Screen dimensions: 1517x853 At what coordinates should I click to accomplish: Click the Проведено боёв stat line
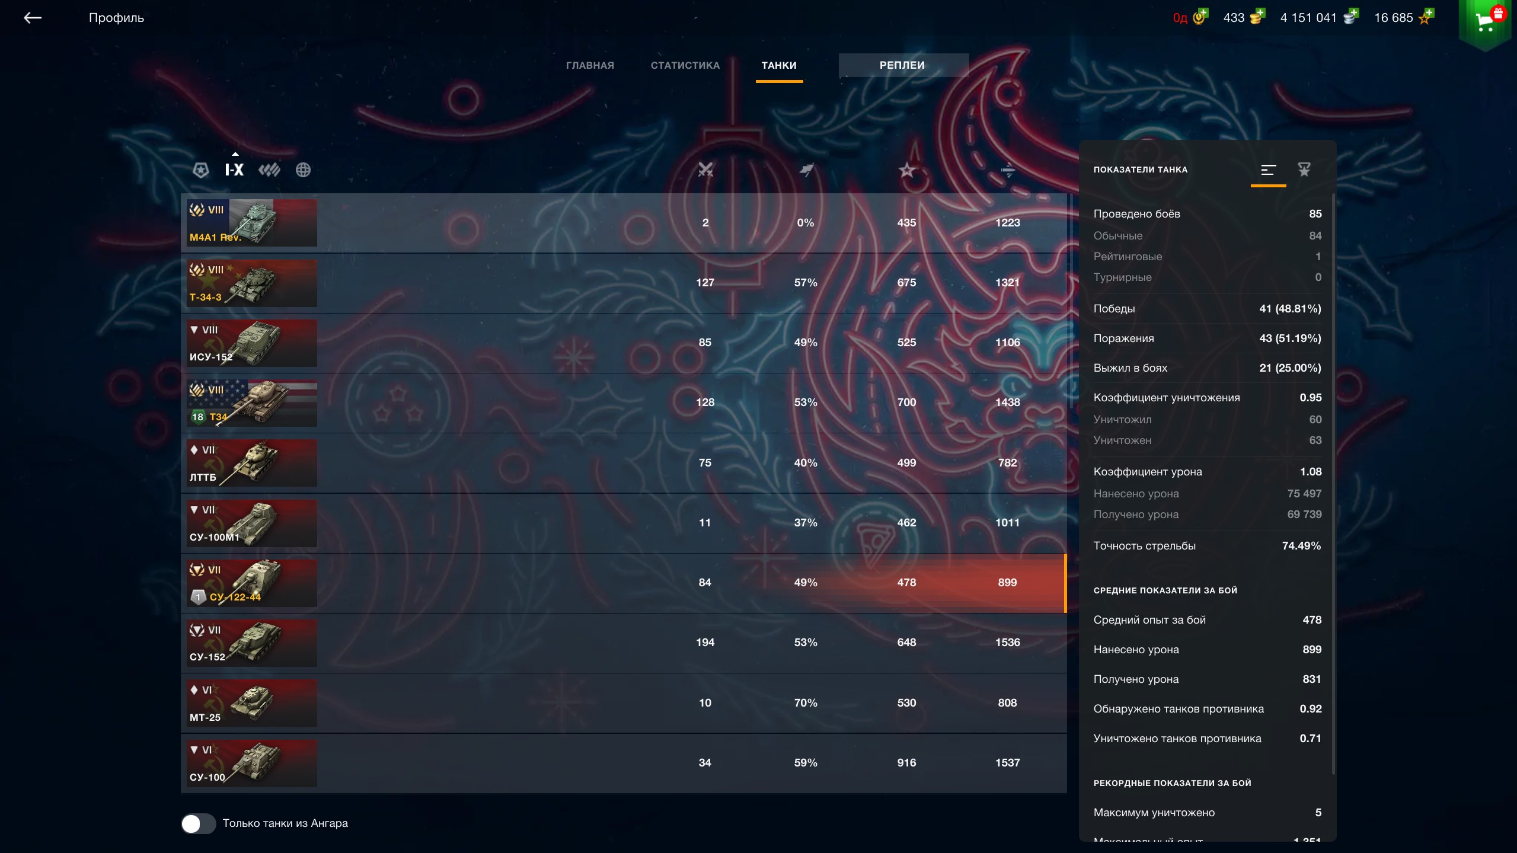point(1208,214)
